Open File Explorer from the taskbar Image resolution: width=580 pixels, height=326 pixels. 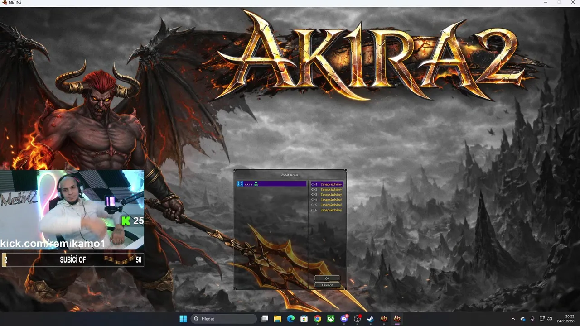278,319
